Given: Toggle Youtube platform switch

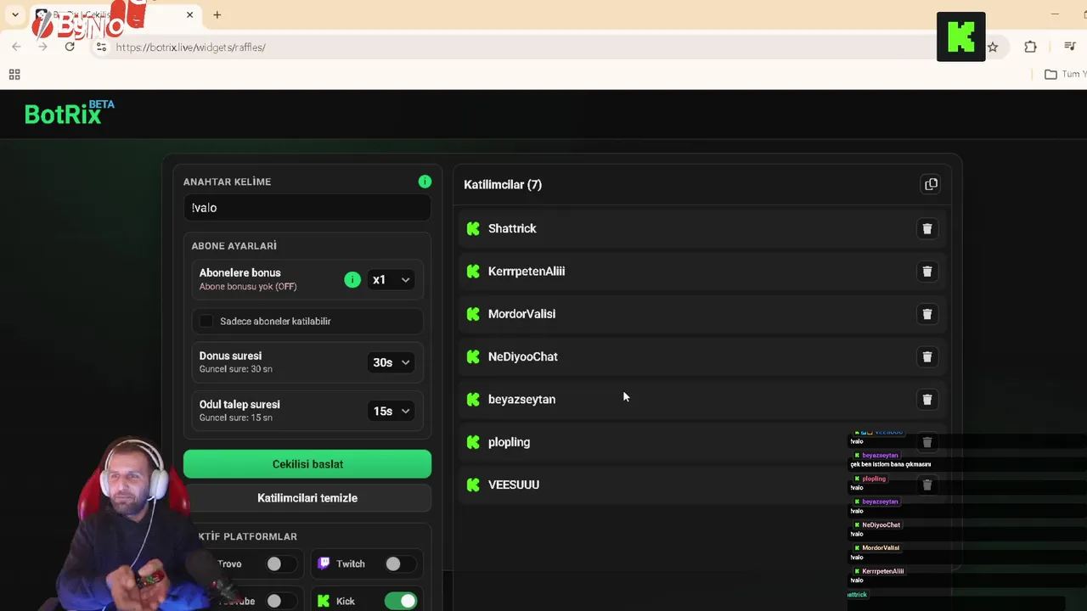Looking at the screenshot, I should pos(281,601).
